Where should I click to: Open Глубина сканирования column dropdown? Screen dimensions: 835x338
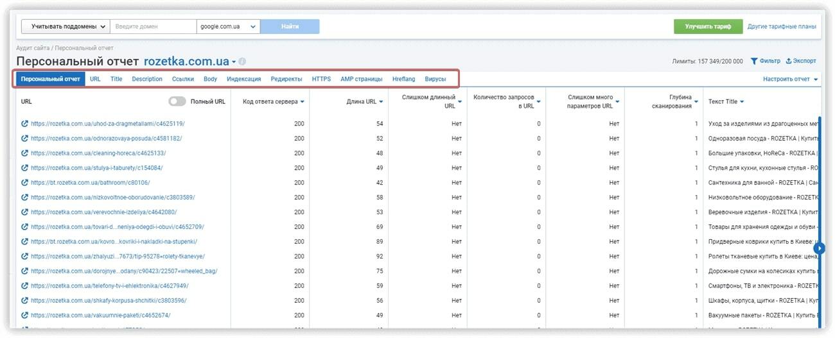(696, 101)
